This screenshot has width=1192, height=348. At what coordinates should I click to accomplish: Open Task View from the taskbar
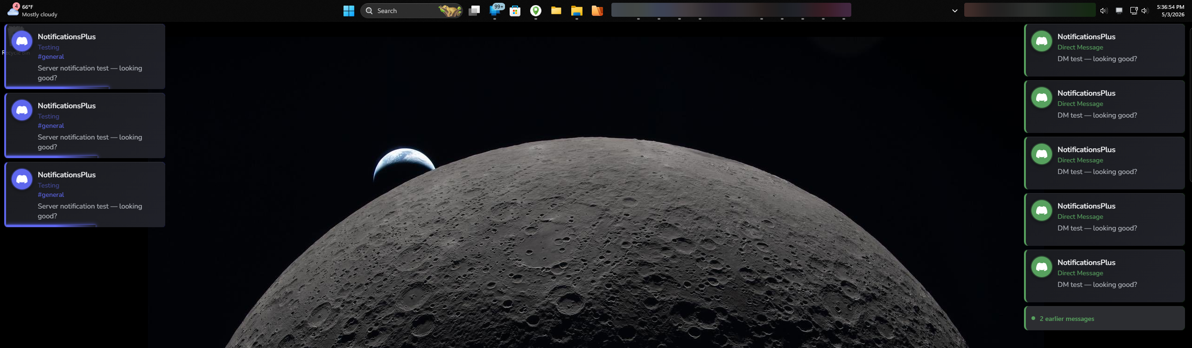click(474, 11)
